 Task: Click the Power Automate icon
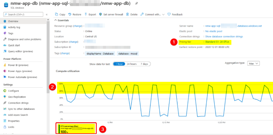pos(5,77)
